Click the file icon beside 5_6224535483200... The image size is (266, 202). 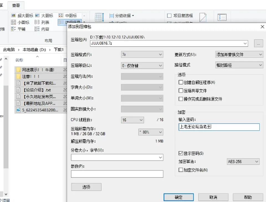[x=19, y=110]
